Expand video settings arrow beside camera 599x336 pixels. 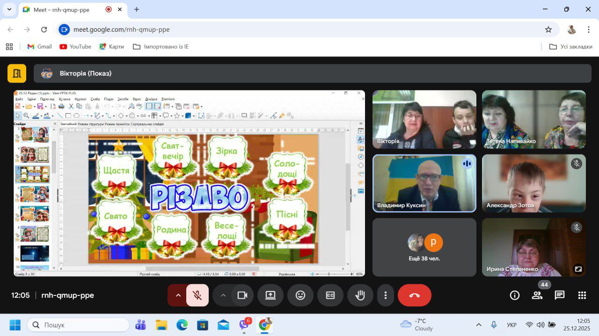click(223, 295)
